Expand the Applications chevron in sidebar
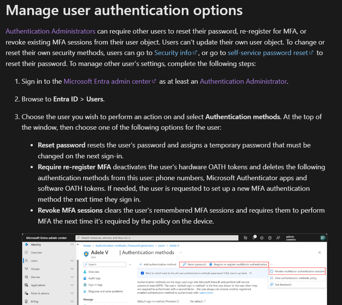Screen dimensions: 342x305 click(72, 285)
